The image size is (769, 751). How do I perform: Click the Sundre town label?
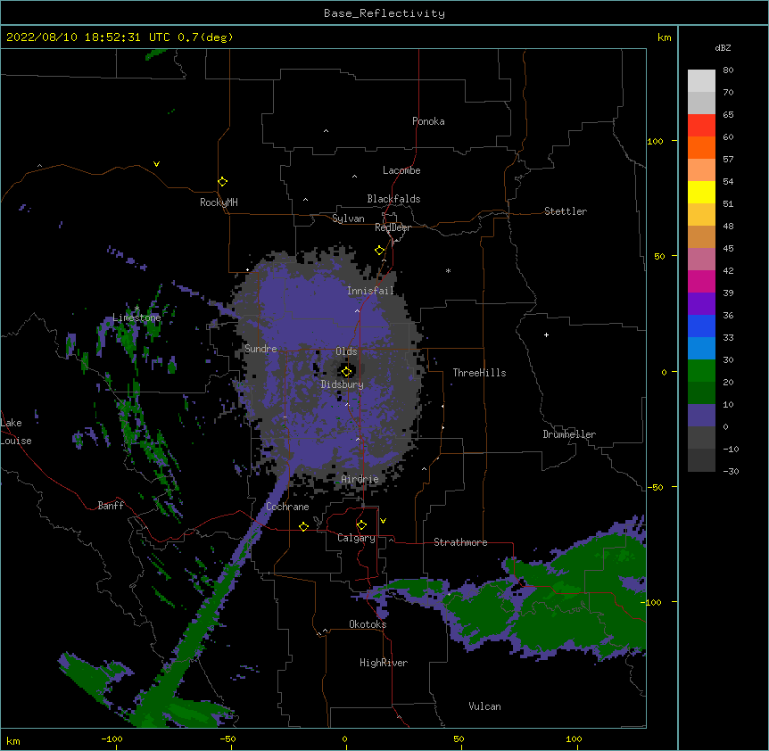click(260, 349)
